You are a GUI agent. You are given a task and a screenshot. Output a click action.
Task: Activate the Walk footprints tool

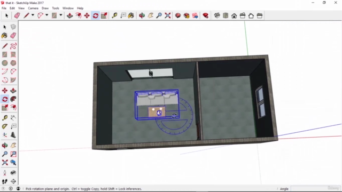[5, 181]
